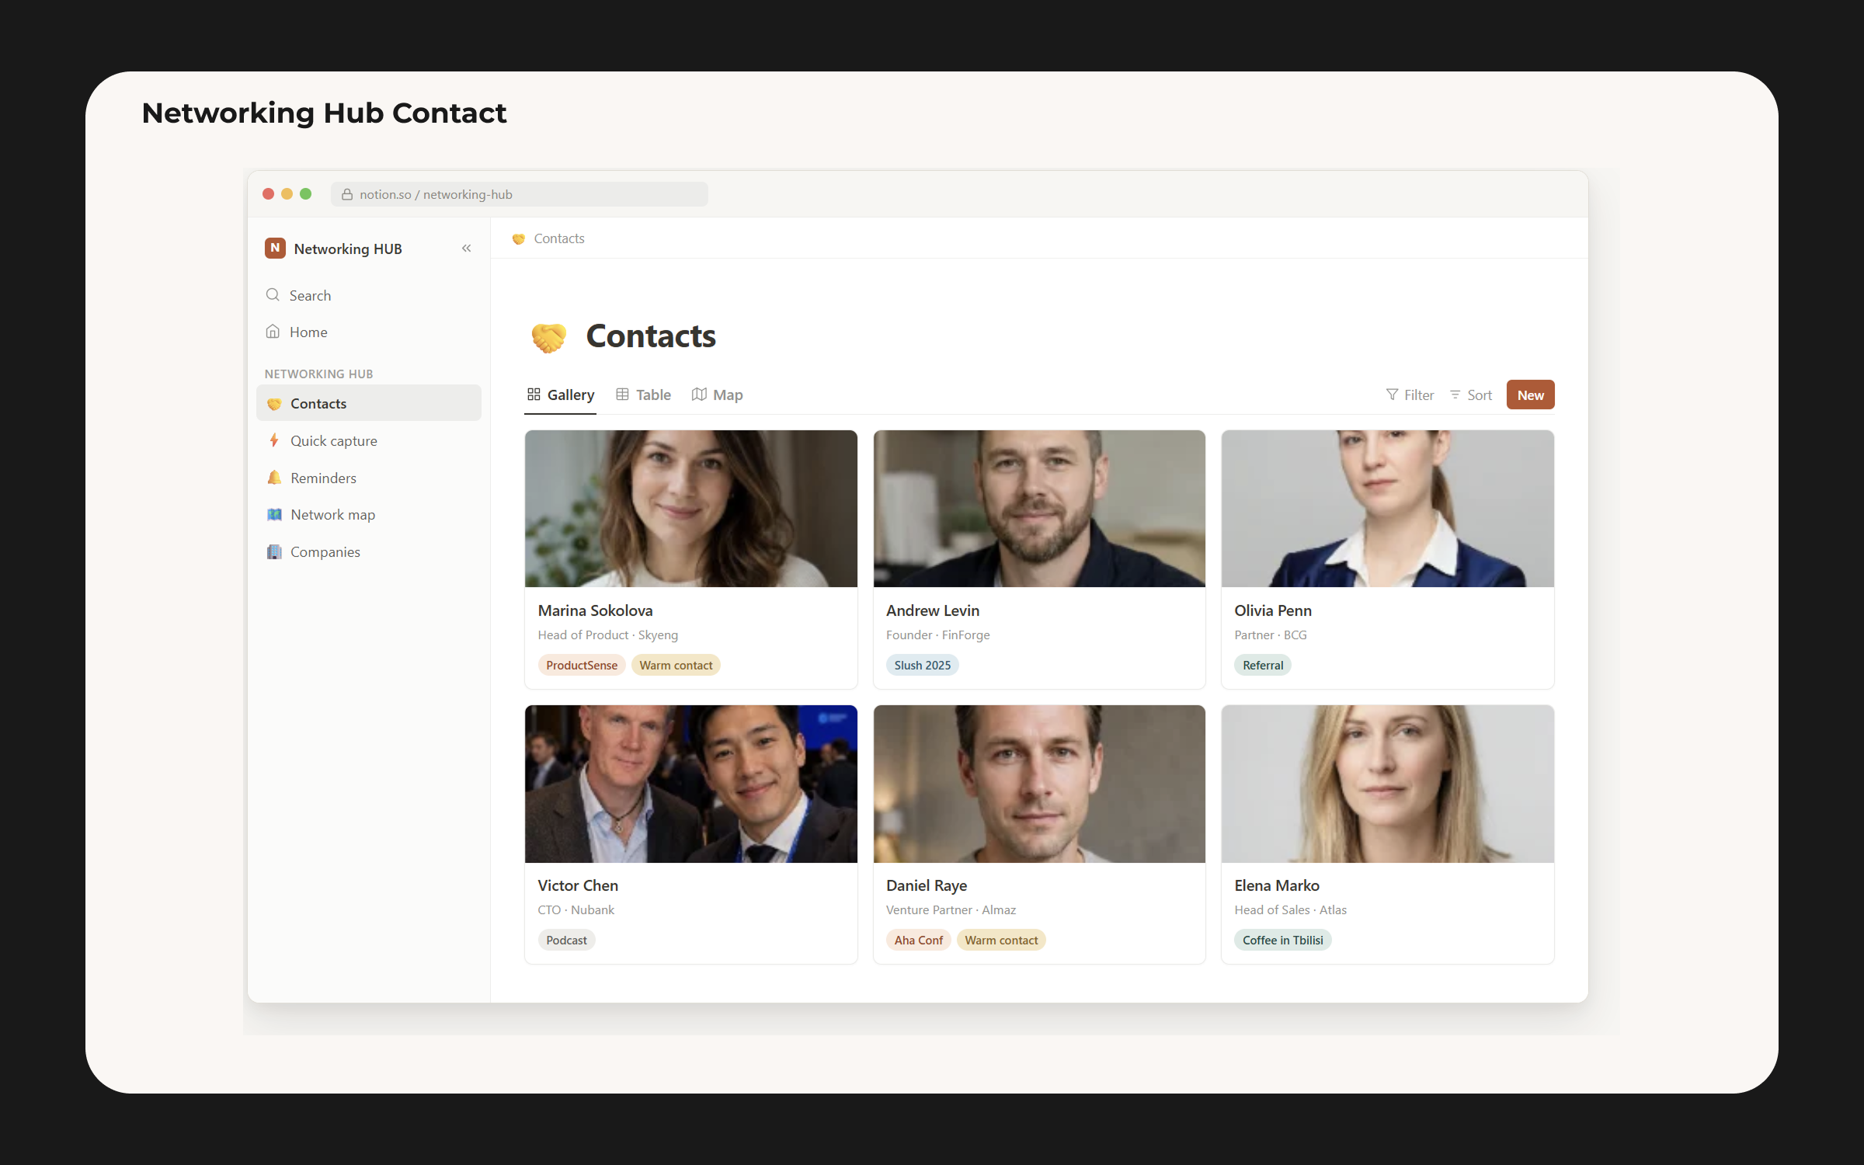1864x1165 pixels.
Task: Click the lightning icon beside Quick capture
Action: pos(274,440)
